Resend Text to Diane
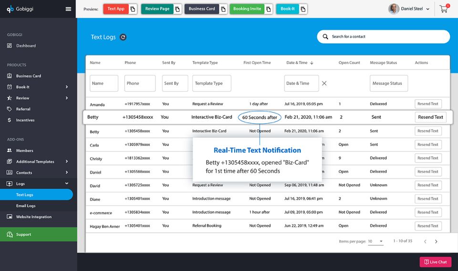The height and width of the screenshot is (271, 458). pyautogui.click(x=428, y=198)
